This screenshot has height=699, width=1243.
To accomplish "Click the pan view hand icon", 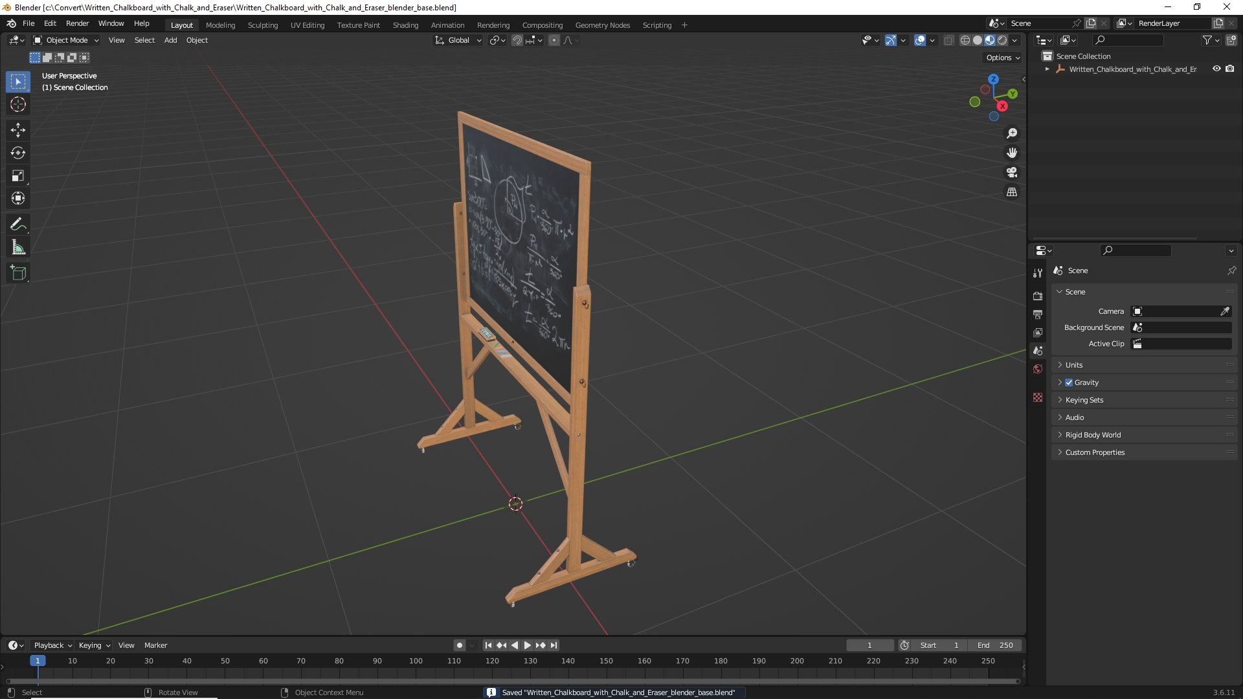I will click(1011, 153).
